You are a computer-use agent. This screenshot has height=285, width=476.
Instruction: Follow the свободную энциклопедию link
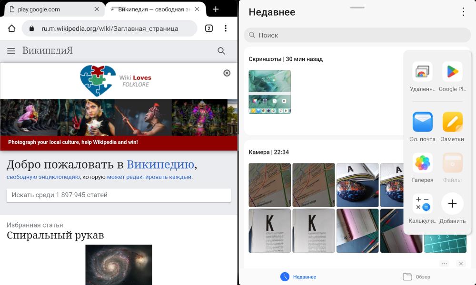click(43, 177)
